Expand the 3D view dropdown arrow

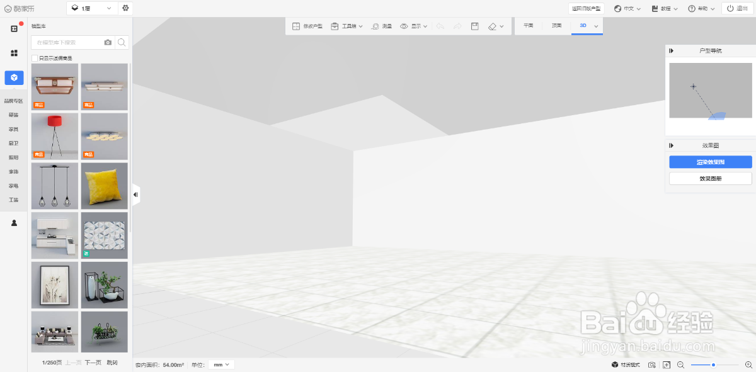pyautogui.click(x=596, y=26)
